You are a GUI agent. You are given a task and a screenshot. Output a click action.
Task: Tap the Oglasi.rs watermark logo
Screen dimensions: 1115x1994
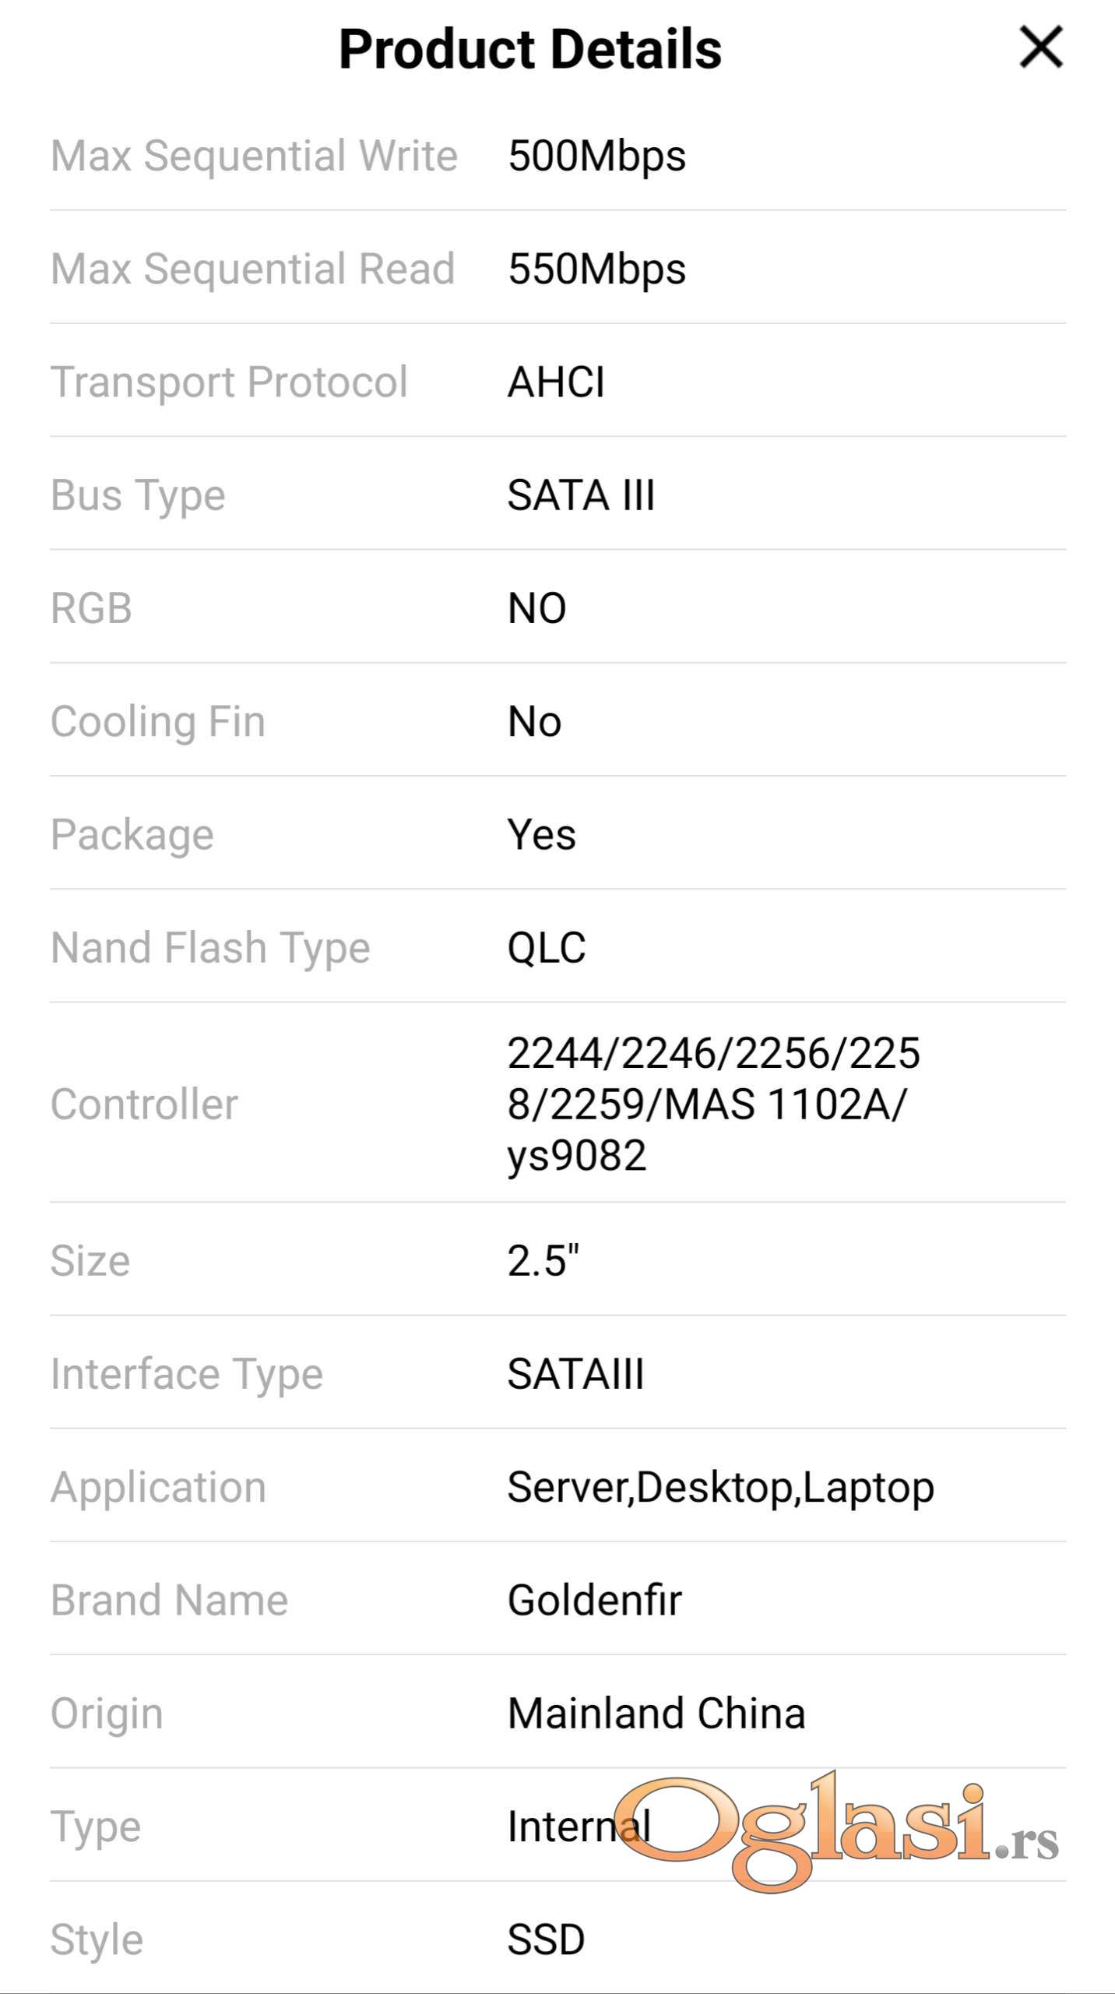(836, 1832)
